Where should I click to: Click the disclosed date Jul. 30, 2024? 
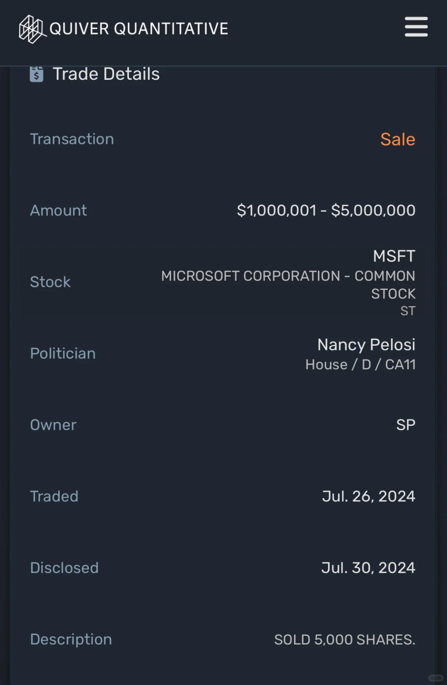point(368,568)
